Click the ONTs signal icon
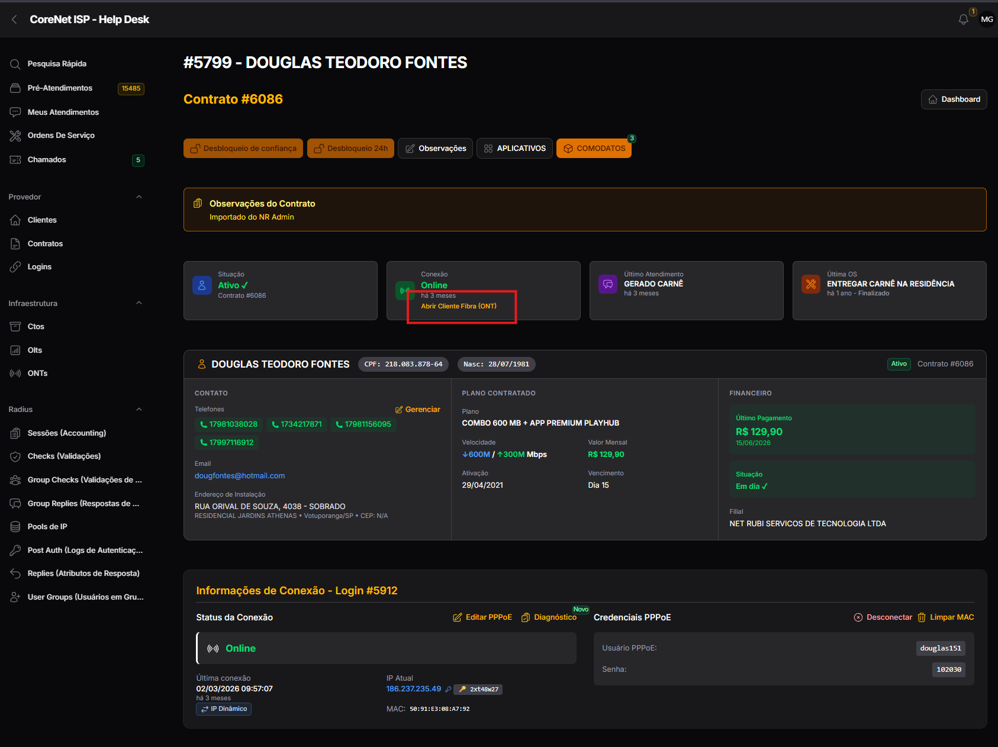The image size is (998, 747). 15,374
